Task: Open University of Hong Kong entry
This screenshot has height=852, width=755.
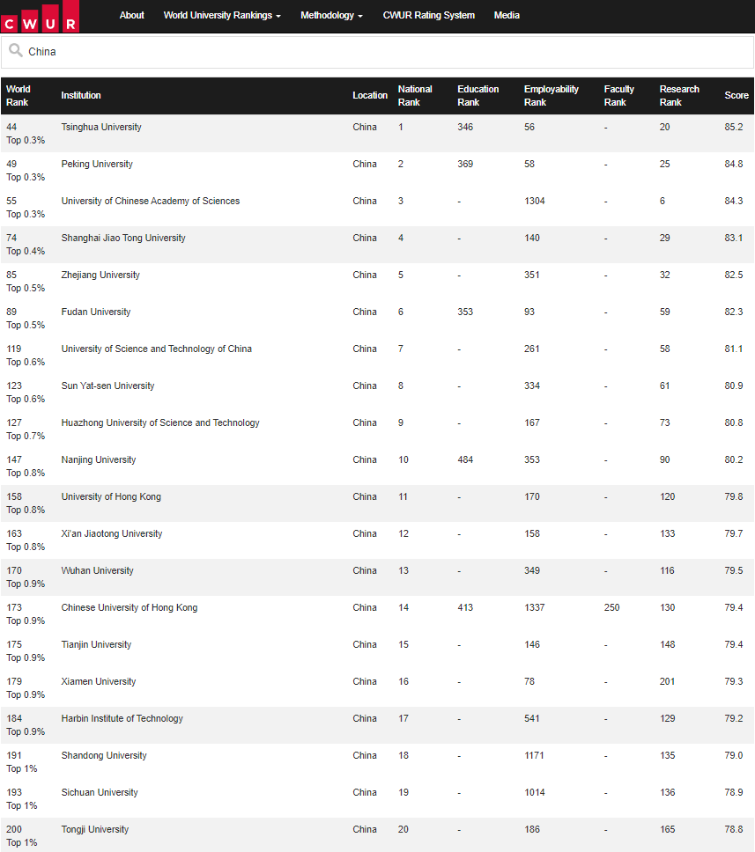Action: [111, 496]
